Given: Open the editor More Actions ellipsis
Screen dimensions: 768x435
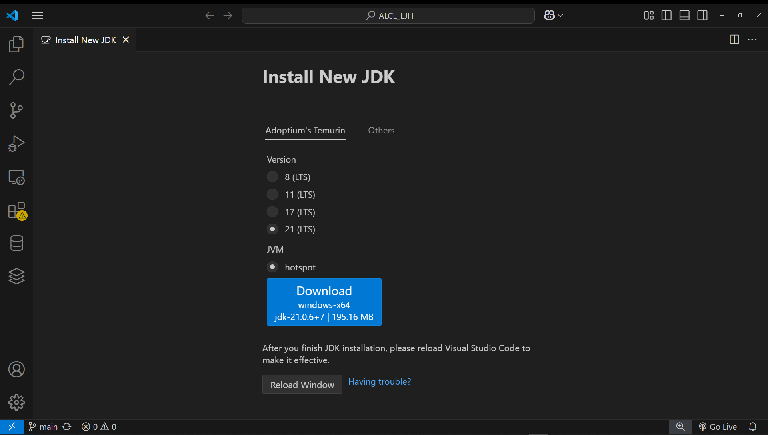Looking at the screenshot, I should tap(752, 40).
